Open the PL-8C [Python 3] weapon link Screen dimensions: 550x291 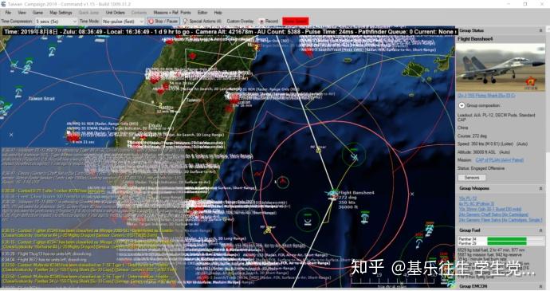[477, 203]
